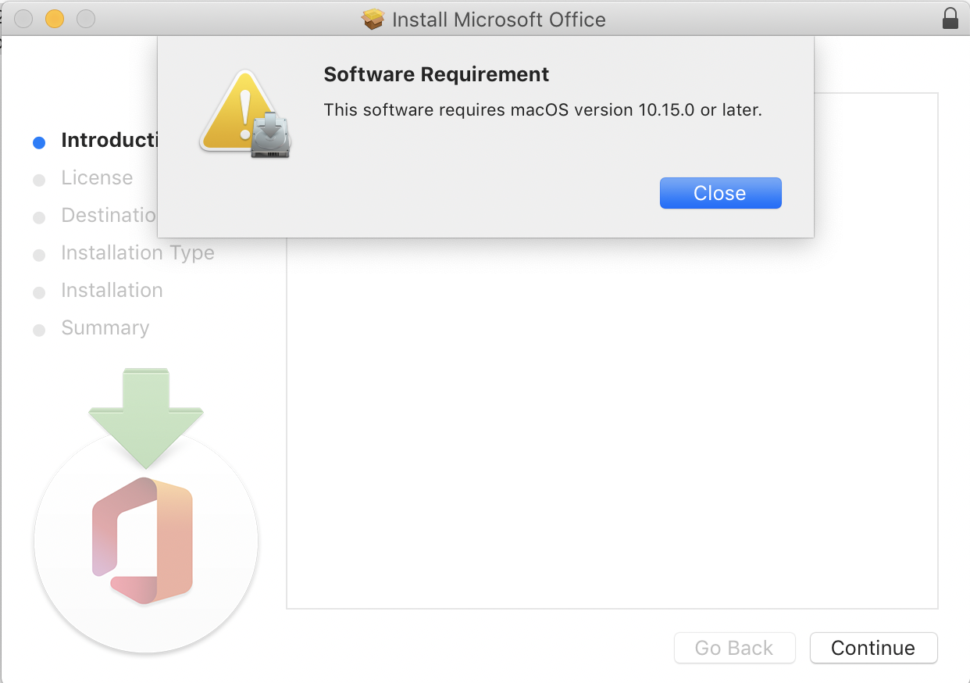Click the Go Back button
Viewport: 970px width, 683px height.
coord(733,648)
